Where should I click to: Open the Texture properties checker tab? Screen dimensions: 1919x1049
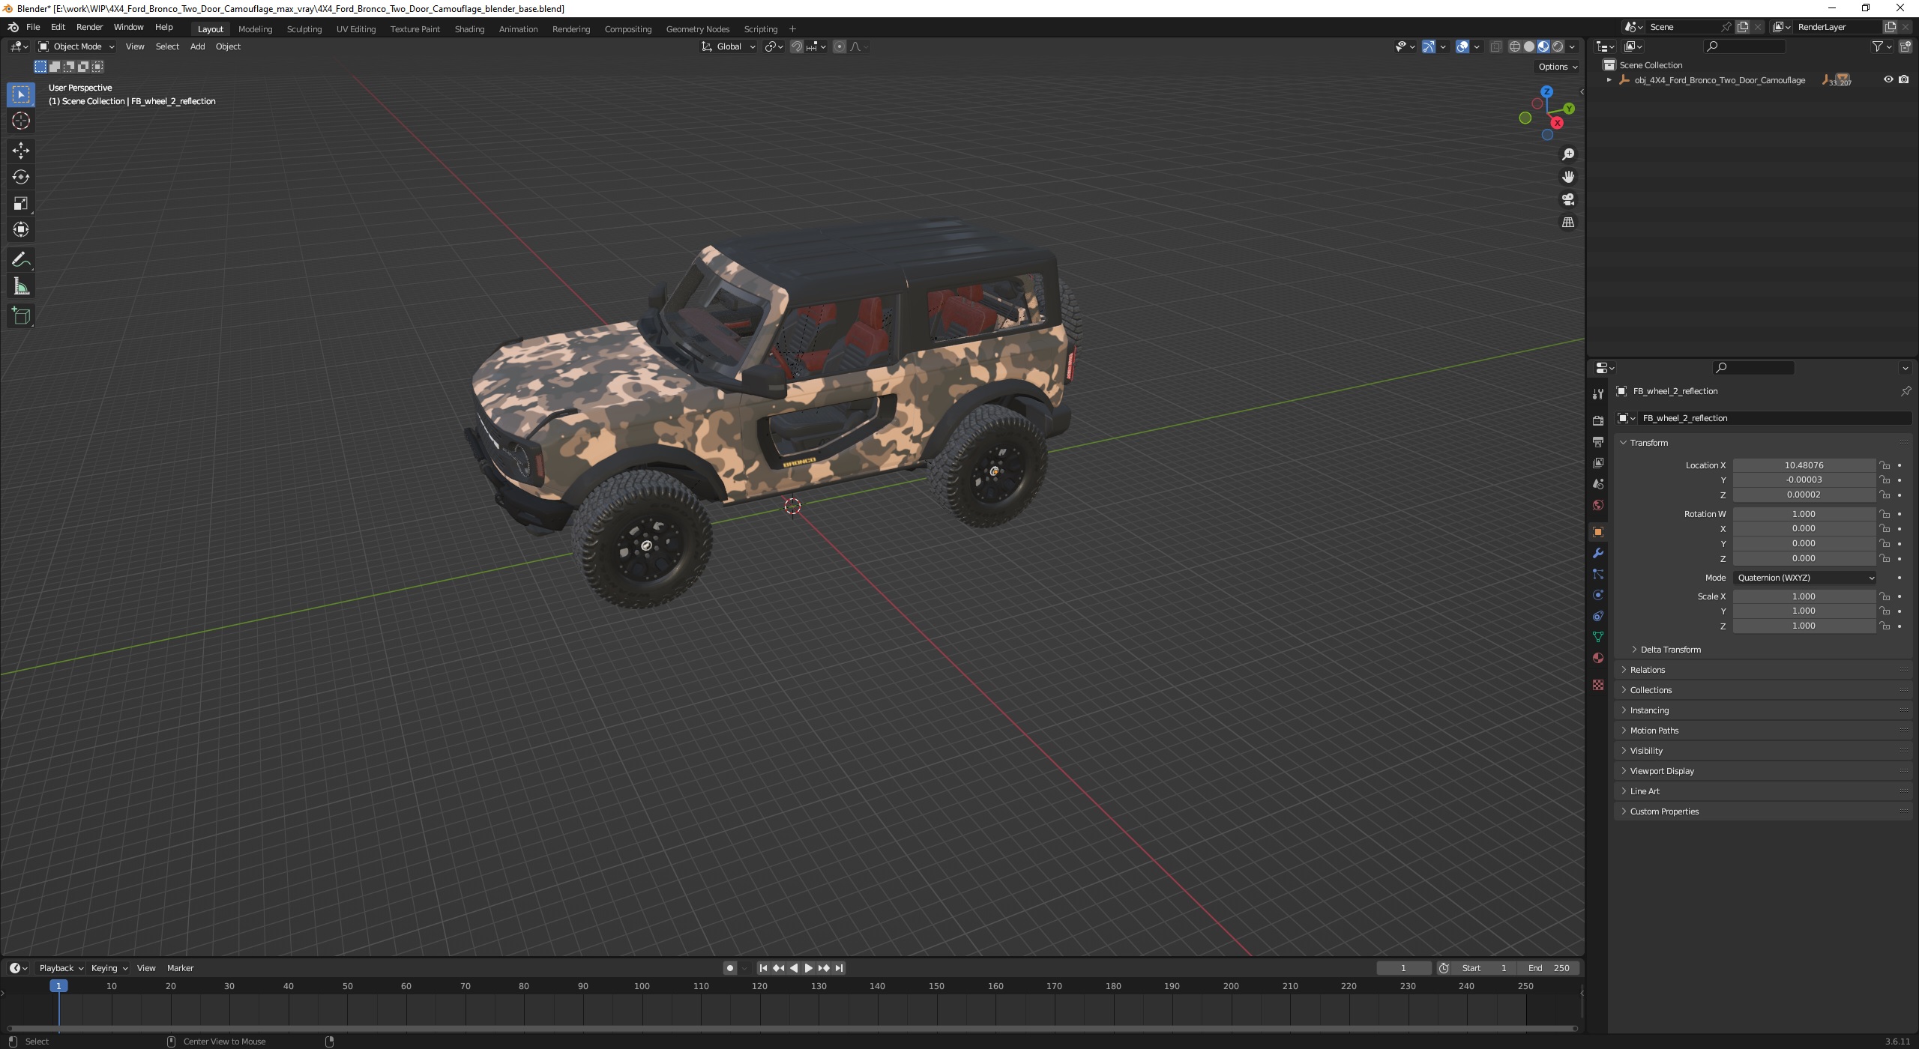(x=1597, y=685)
